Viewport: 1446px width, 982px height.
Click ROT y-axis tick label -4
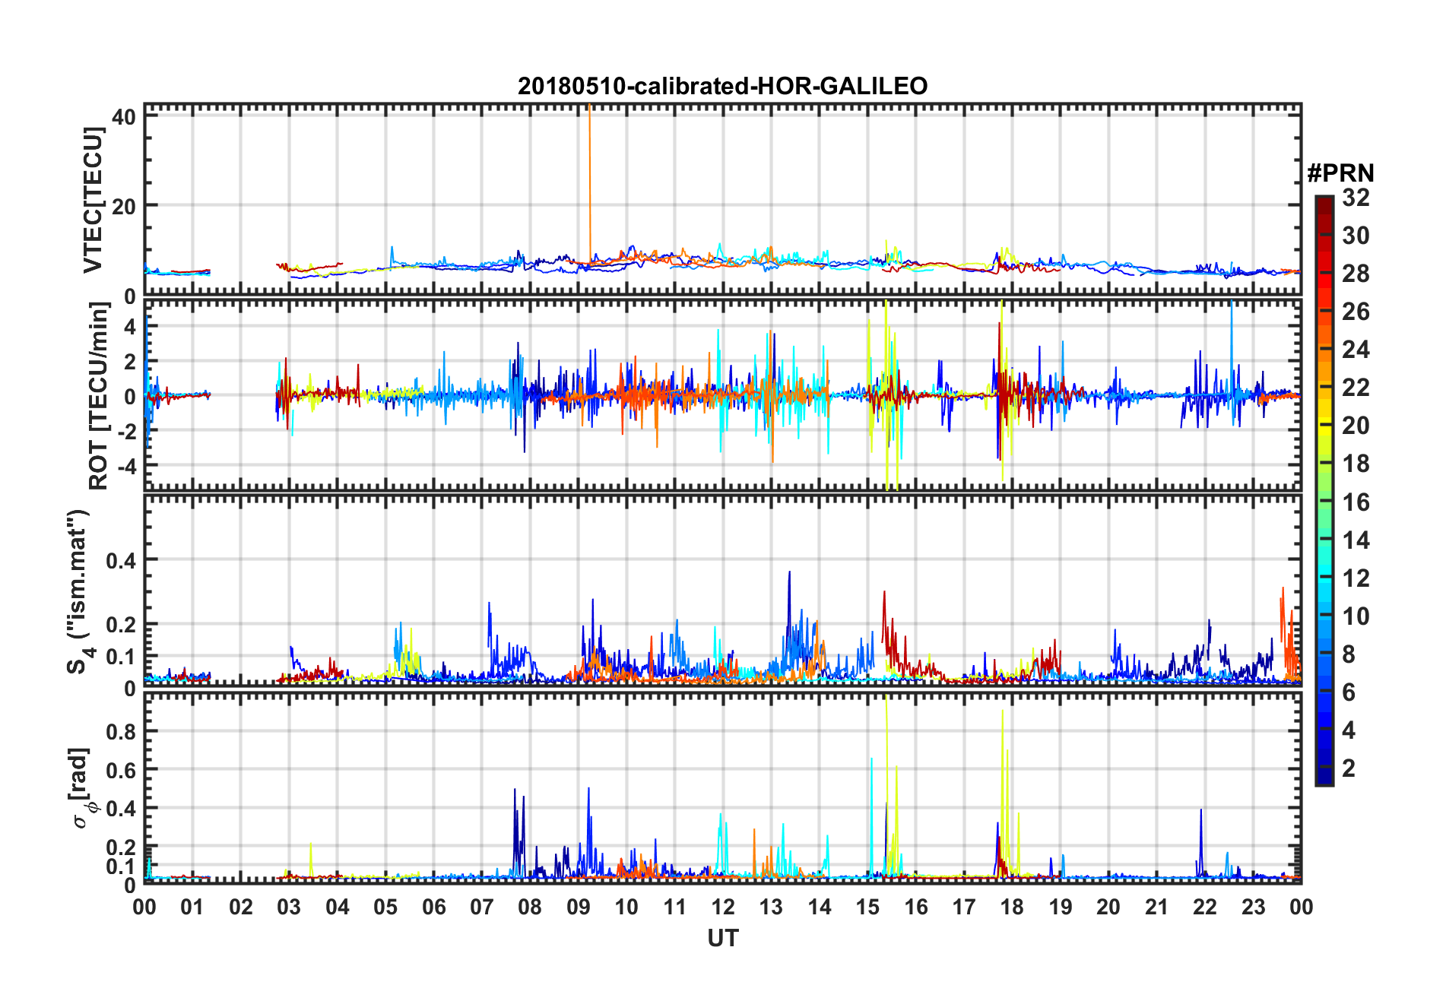coord(128,464)
